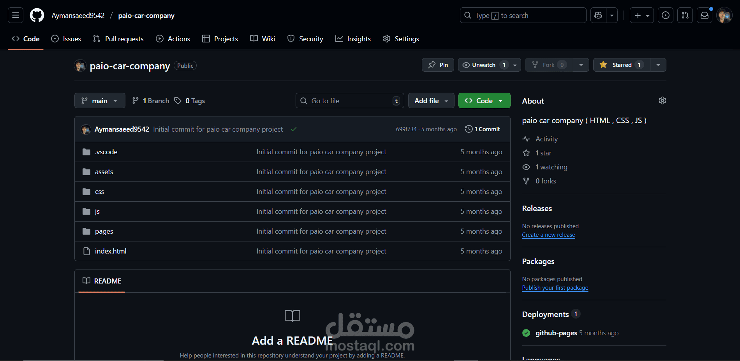Click the index.html commit message link
This screenshot has height=361, width=740.
pos(321,251)
